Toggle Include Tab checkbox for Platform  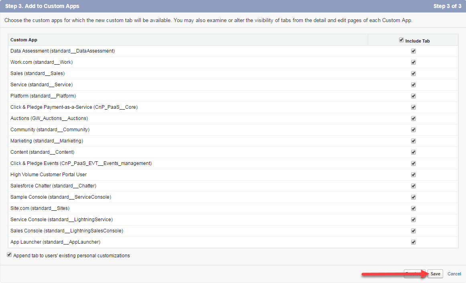click(413, 96)
